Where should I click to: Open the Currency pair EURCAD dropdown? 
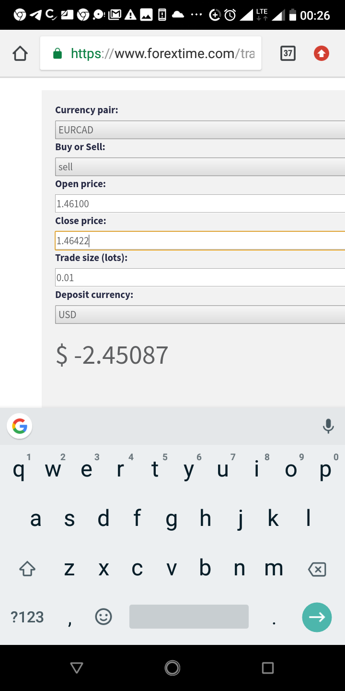point(200,130)
